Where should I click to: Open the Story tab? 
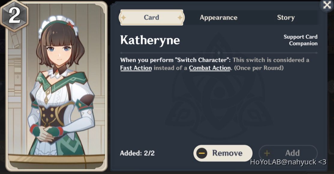click(286, 17)
